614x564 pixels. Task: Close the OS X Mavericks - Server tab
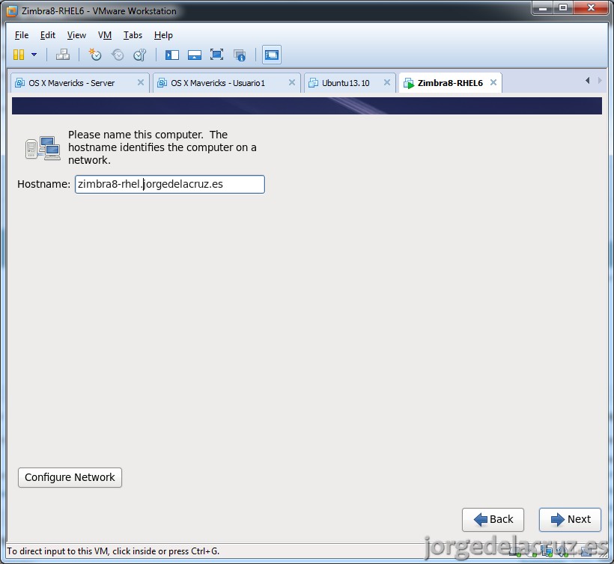tap(141, 82)
